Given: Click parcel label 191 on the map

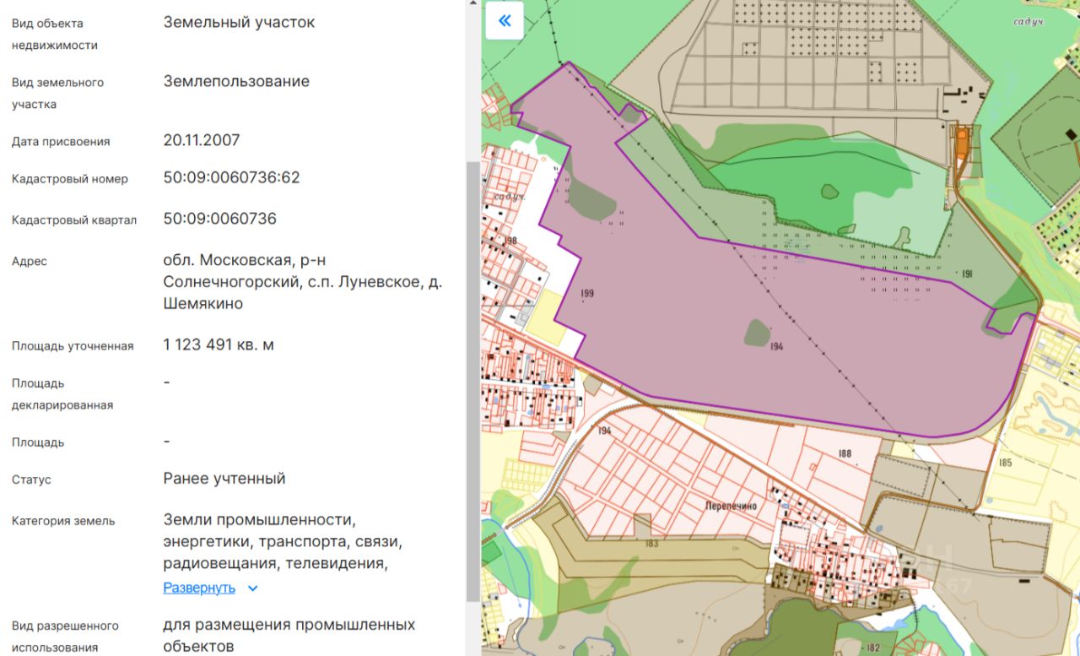Looking at the screenshot, I should [x=967, y=274].
